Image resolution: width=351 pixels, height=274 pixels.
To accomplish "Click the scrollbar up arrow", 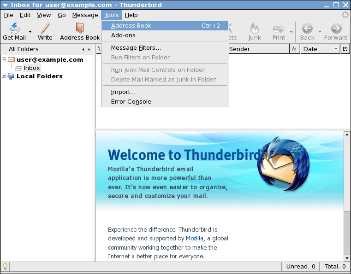I will point(347,134).
